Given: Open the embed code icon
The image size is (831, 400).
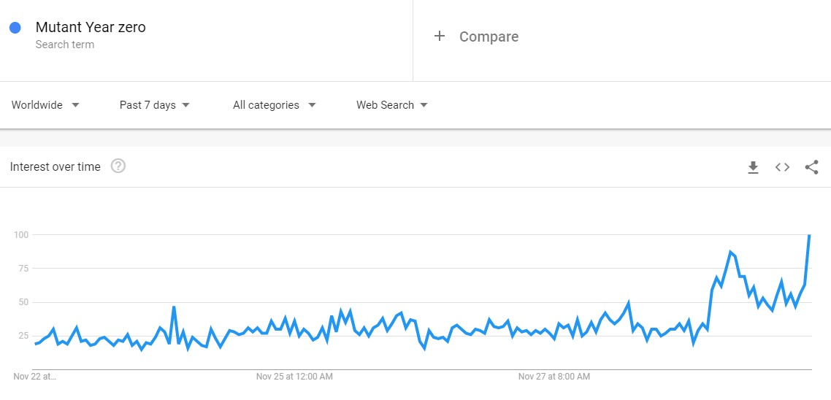Looking at the screenshot, I should tap(782, 167).
